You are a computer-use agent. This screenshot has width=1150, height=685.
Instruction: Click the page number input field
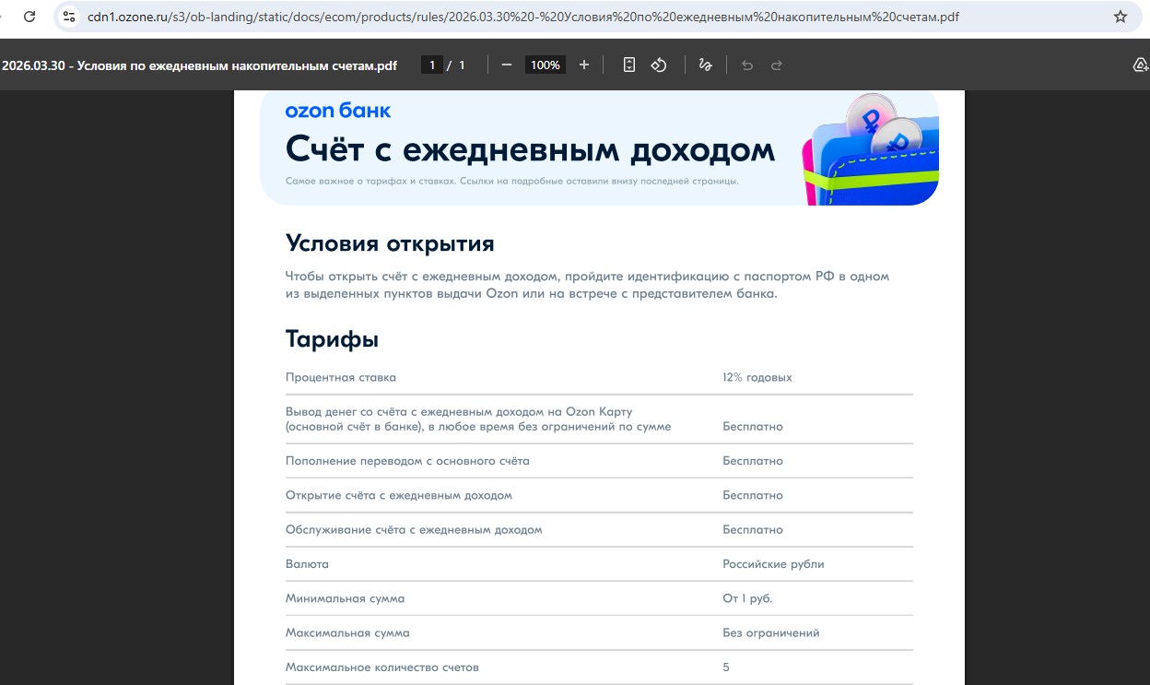coord(431,65)
